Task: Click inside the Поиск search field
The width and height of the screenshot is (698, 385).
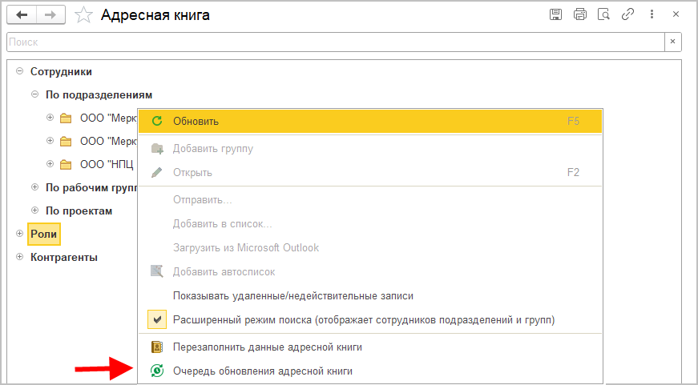Action: coord(335,42)
